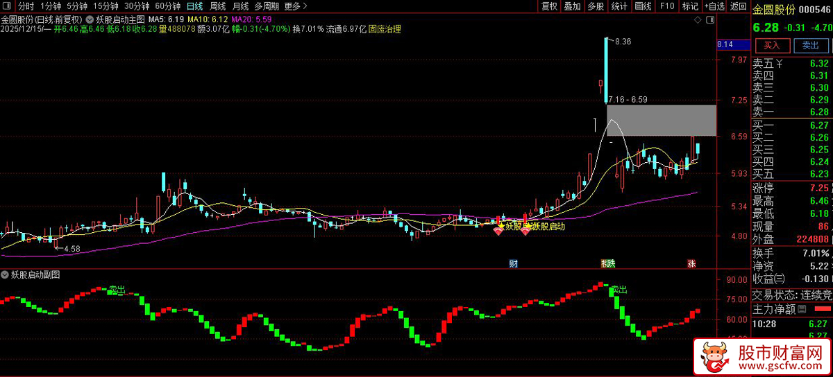
Task: Click the 涨跌 marker on timeline
Action: (608, 263)
